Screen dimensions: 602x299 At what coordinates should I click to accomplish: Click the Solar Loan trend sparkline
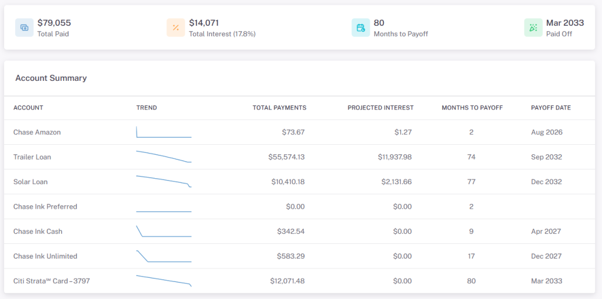point(164,182)
